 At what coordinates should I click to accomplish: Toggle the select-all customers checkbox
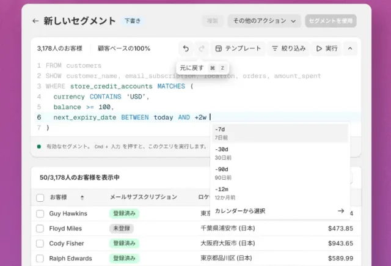pos(40,198)
